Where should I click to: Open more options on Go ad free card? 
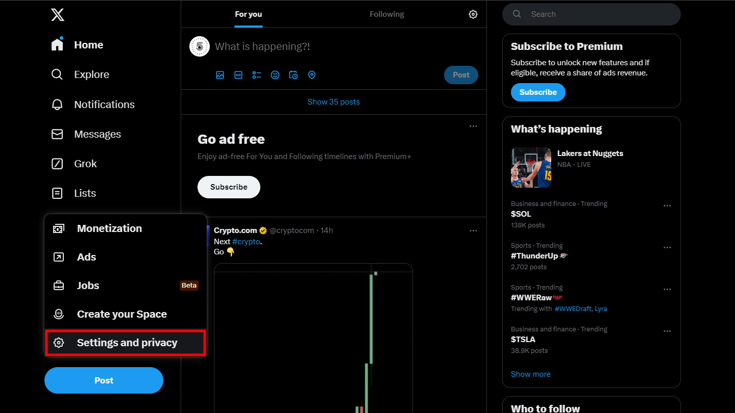pyautogui.click(x=473, y=126)
